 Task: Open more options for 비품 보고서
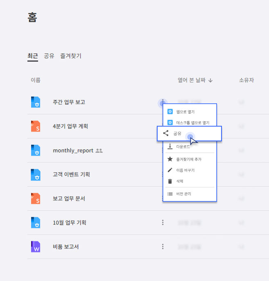(x=163, y=247)
